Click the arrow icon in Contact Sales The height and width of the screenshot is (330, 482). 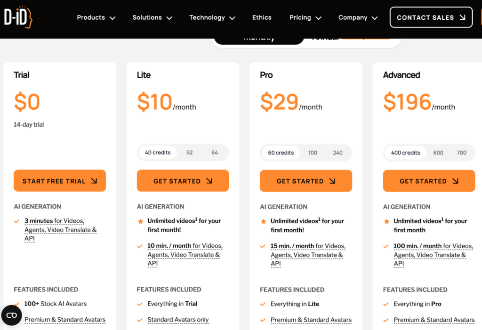(x=462, y=17)
